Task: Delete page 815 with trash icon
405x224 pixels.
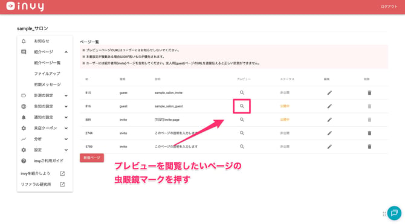Action: 369,92
